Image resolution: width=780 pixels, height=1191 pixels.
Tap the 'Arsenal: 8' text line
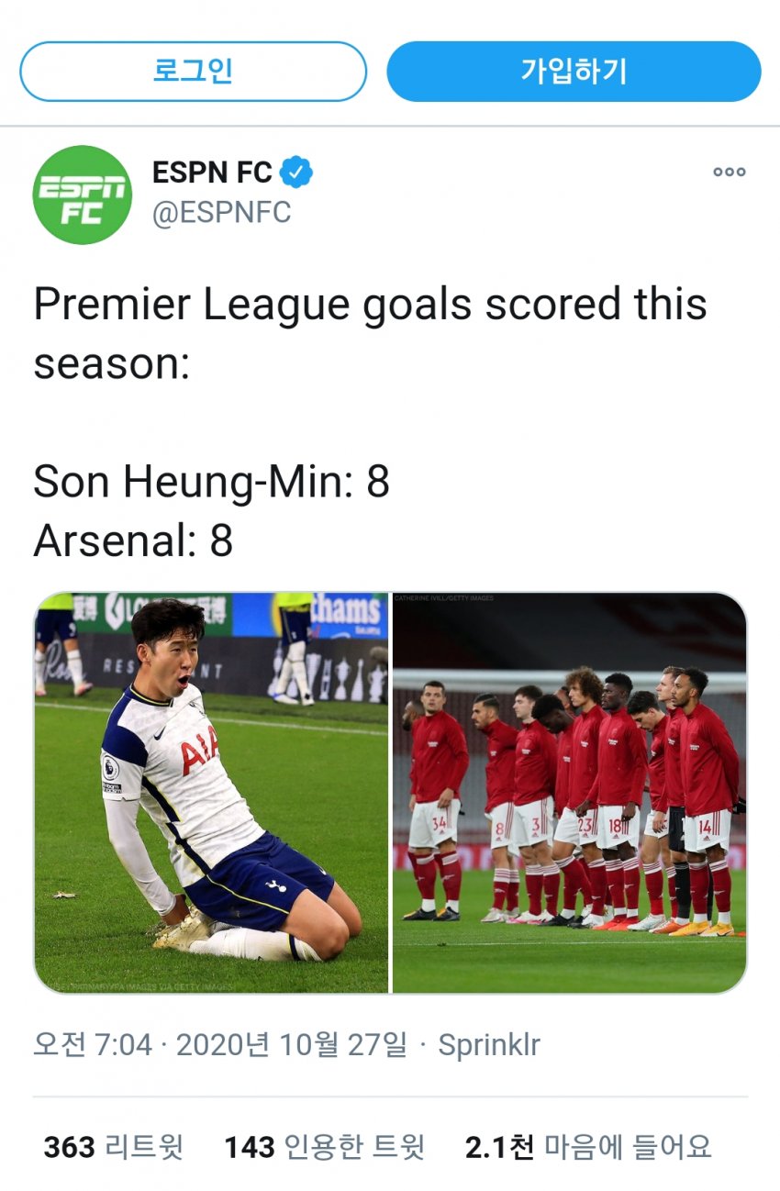click(x=133, y=540)
